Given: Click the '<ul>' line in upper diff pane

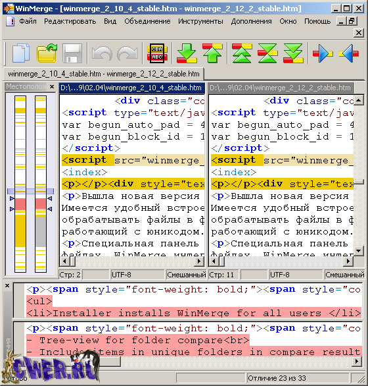Looking at the screenshot, I should (x=39, y=301).
